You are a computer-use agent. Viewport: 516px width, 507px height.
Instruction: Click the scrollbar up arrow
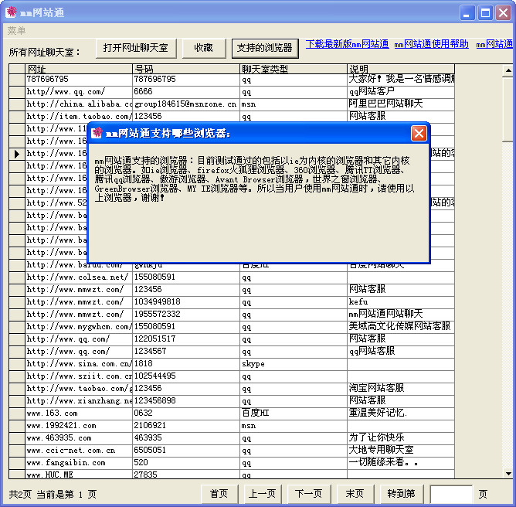coord(508,70)
